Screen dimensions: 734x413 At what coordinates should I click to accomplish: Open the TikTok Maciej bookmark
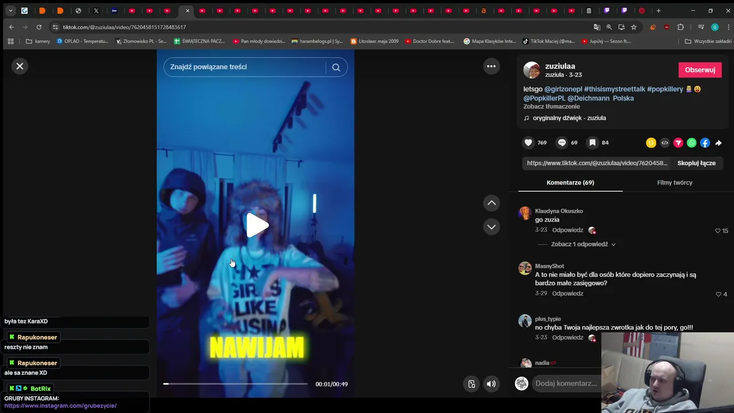pyautogui.click(x=549, y=41)
